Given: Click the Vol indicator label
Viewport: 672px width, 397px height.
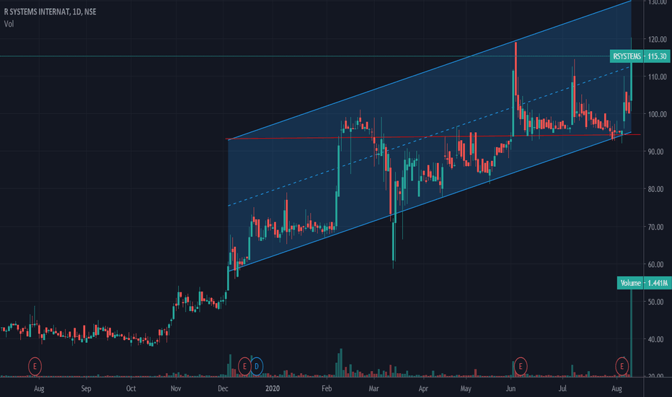Looking at the screenshot, I should (x=9, y=24).
